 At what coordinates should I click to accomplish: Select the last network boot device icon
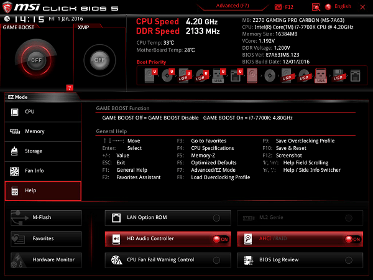[x=355, y=76]
